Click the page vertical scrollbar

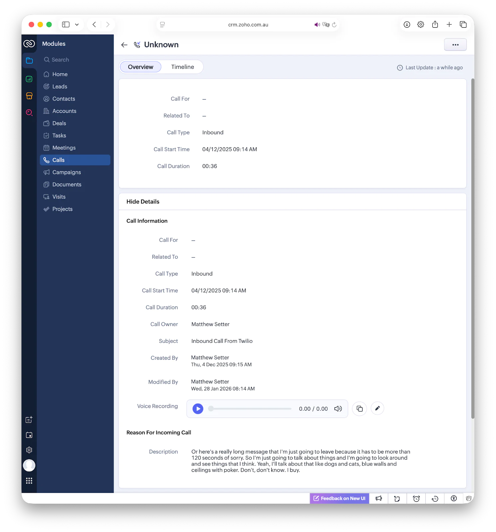click(x=472, y=249)
